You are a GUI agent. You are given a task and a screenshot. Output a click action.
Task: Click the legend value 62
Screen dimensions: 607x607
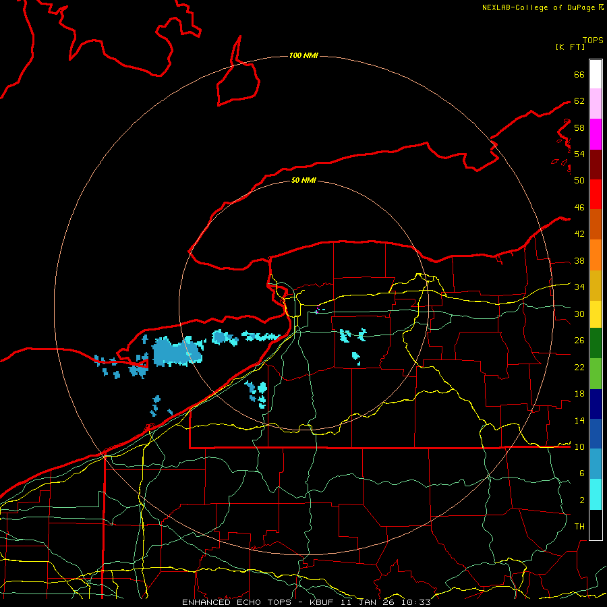click(x=579, y=101)
